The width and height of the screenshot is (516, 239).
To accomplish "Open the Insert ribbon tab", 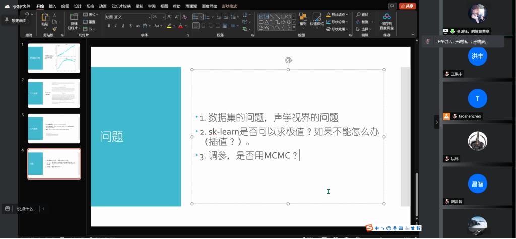I will click(x=52, y=6).
